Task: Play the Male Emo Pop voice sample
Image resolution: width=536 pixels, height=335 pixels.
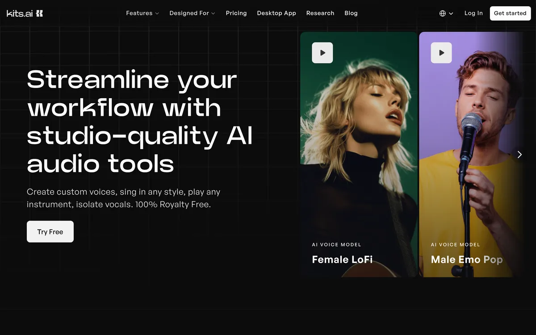Action: point(441,53)
